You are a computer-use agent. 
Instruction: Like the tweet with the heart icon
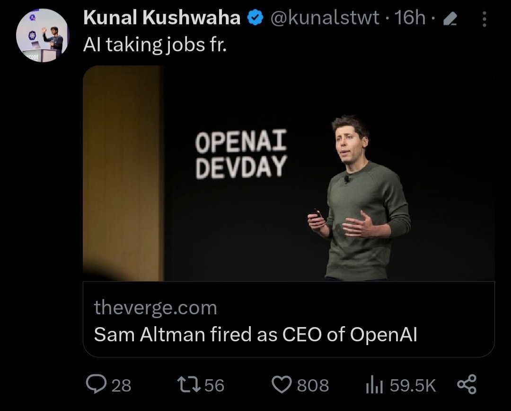(x=283, y=384)
